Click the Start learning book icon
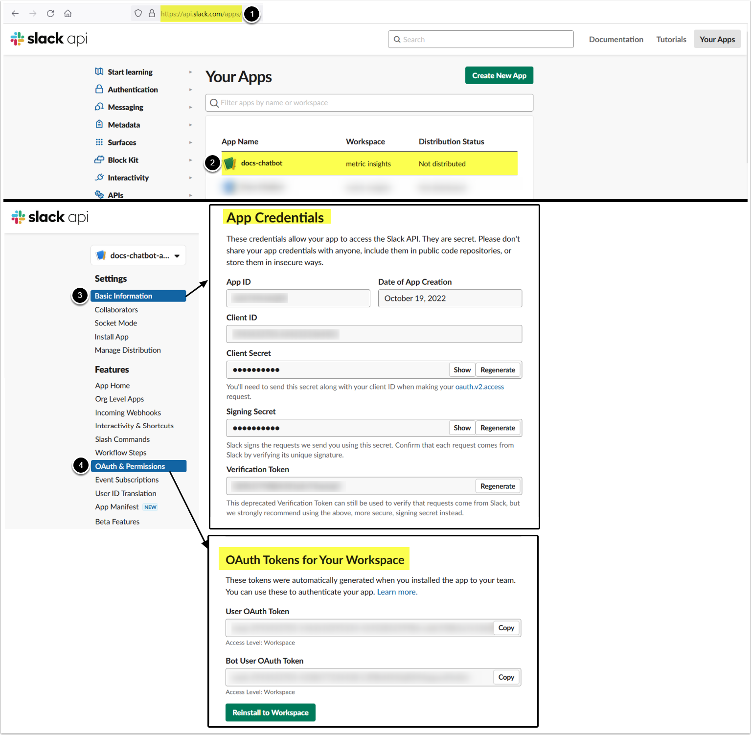 (x=99, y=71)
